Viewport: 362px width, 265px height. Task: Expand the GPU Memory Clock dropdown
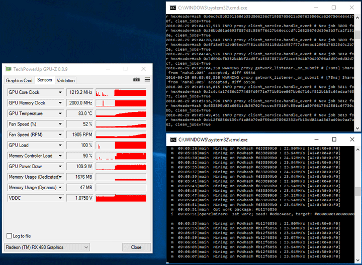pyautogui.click(x=60, y=103)
